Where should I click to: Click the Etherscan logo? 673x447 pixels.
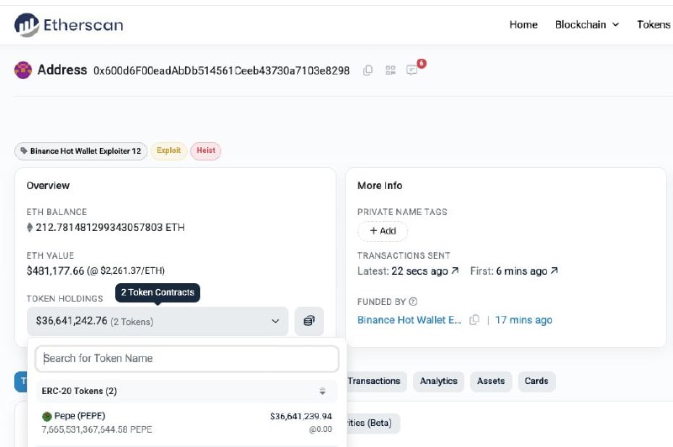point(69,25)
